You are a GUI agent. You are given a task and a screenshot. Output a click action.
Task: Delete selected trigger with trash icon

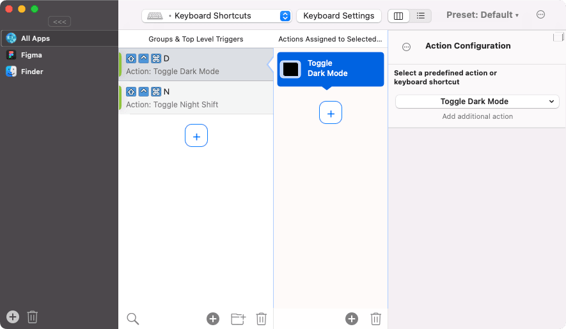[x=262, y=319]
